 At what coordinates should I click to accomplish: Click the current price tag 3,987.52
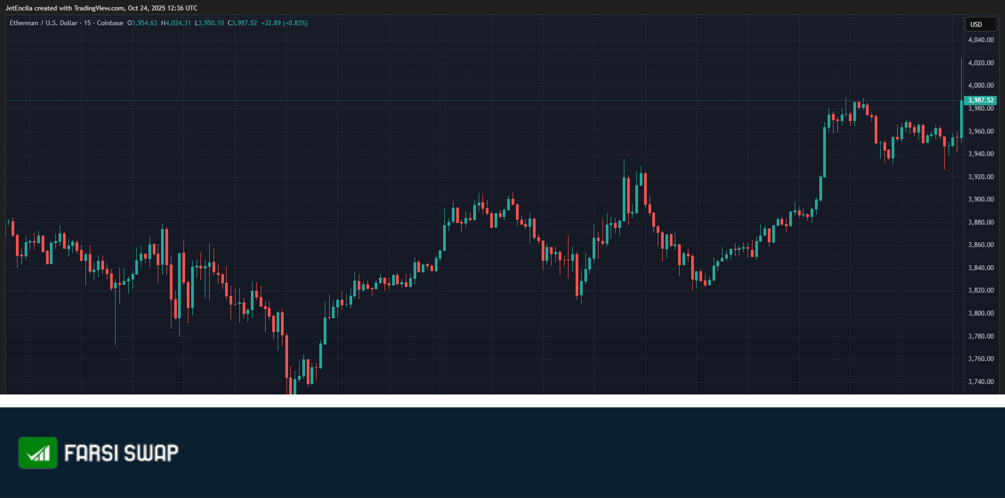click(x=980, y=100)
